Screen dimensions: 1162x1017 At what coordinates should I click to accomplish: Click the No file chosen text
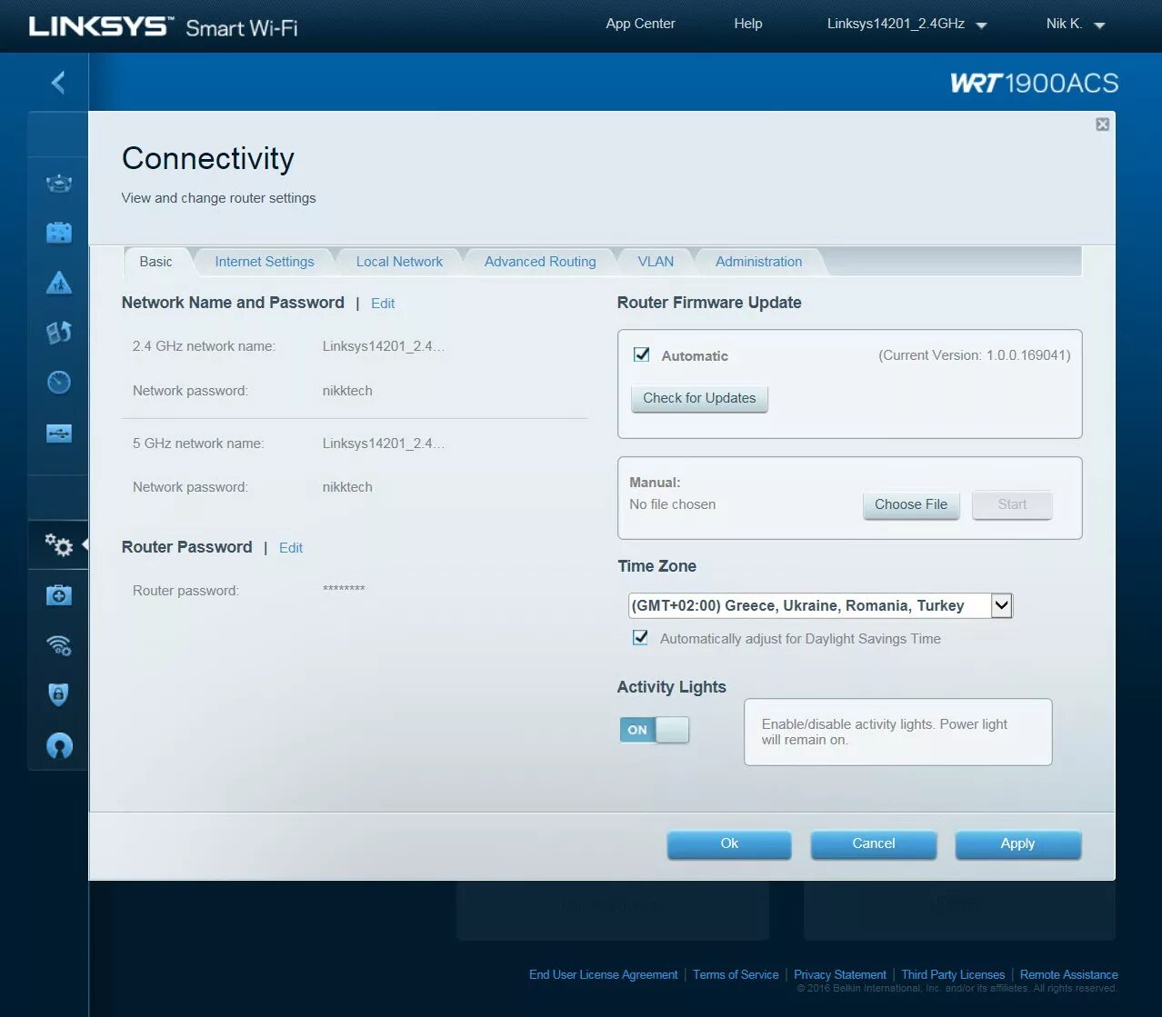coord(672,504)
